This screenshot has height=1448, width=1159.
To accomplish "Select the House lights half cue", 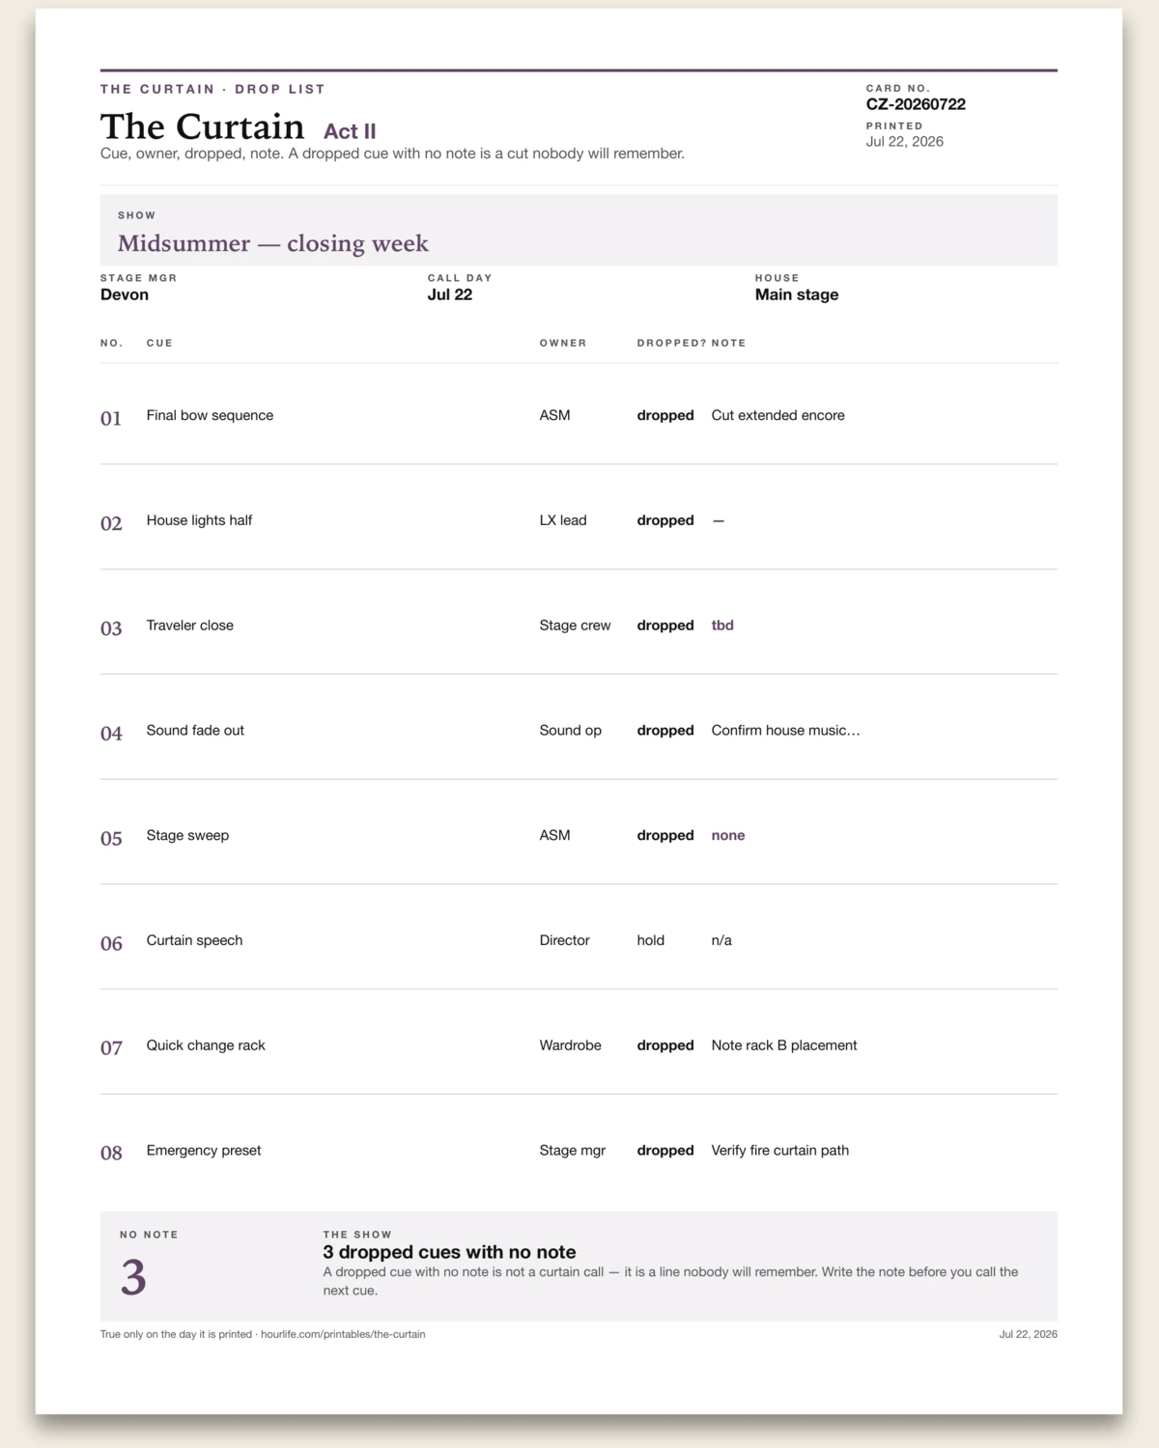I will point(199,520).
